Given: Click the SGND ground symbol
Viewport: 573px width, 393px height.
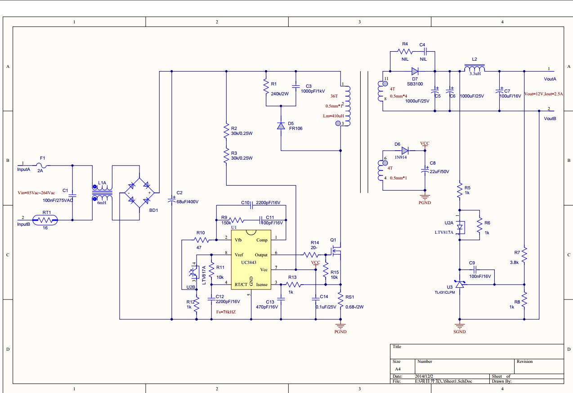Looking at the screenshot, I should pyautogui.click(x=459, y=326).
